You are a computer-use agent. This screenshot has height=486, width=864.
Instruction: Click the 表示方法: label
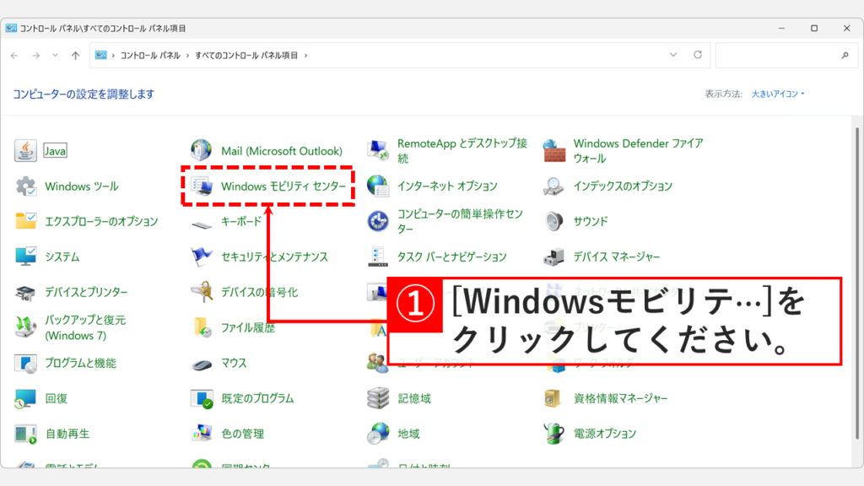(x=723, y=94)
